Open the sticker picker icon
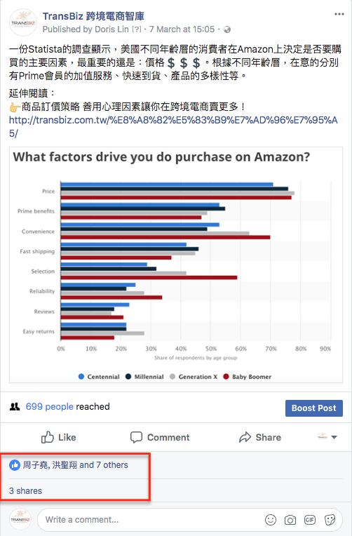Screen dimensions: 352x536 (x=330, y=520)
